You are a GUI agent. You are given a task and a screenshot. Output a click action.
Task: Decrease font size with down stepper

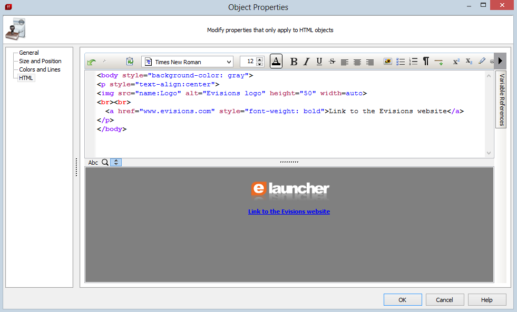[x=260, y=64]
